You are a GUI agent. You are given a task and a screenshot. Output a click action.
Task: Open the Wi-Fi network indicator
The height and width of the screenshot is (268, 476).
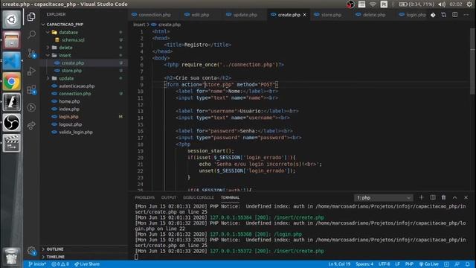tap(373, 4)
